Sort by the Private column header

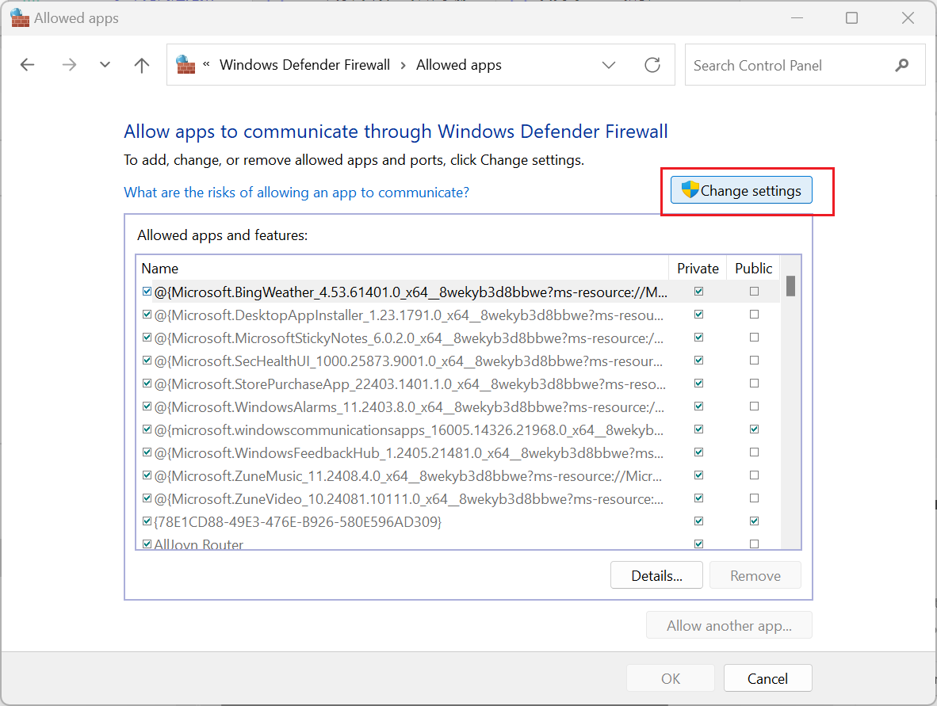[698, 268]
